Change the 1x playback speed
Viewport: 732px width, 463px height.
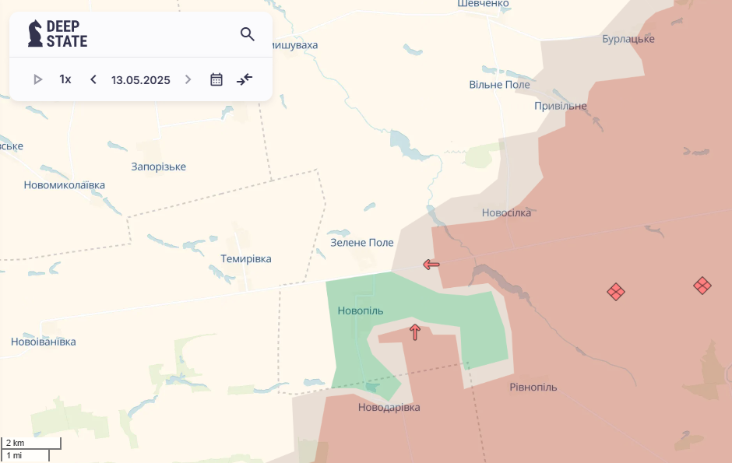[x=65, y=79]
